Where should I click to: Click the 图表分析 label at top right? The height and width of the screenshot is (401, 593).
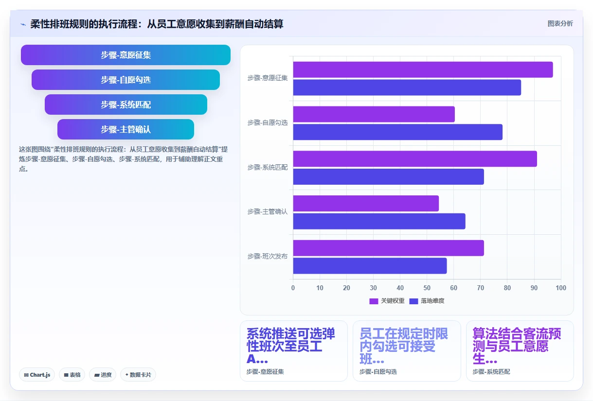[x=560, y=23]
